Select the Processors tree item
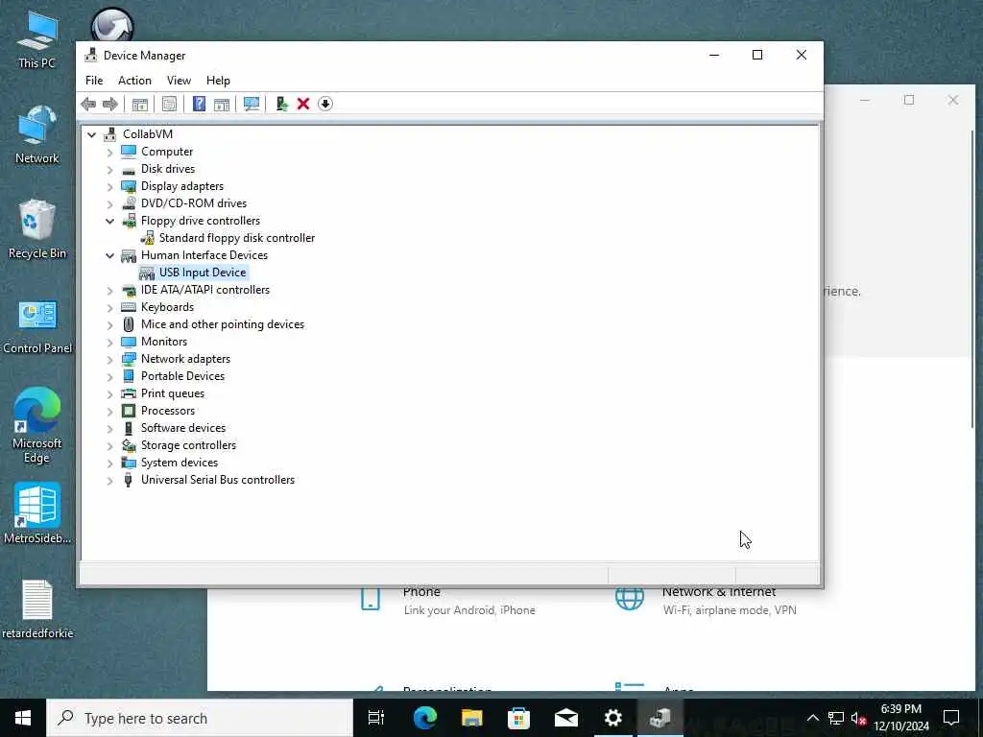The image size is (983, 737). coord(167,411)
